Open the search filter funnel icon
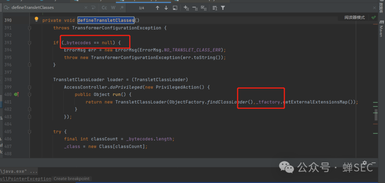The width and height of the screenshot is (385, 183). click(223, 8)
